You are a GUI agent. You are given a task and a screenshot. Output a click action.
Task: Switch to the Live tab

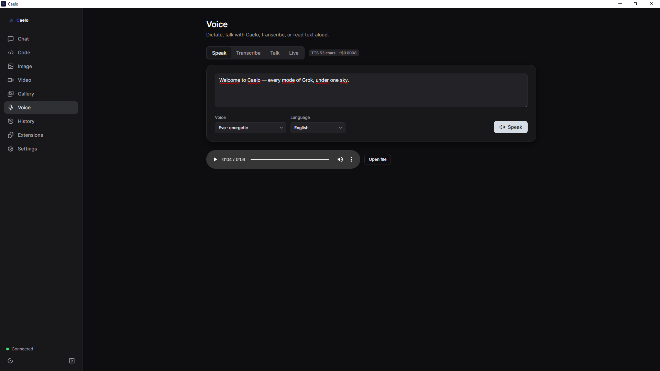(294, 53)
